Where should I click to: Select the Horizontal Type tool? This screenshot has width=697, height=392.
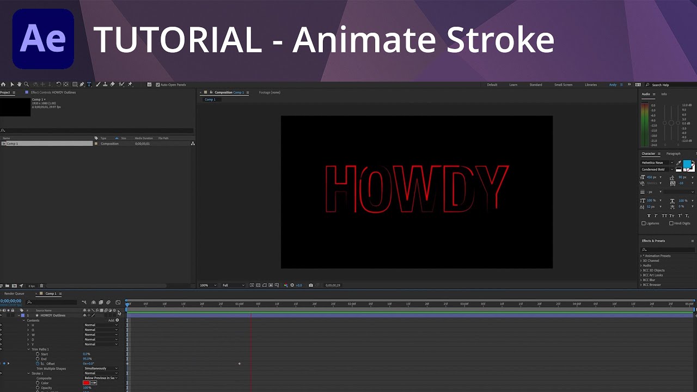coord(89,84)
